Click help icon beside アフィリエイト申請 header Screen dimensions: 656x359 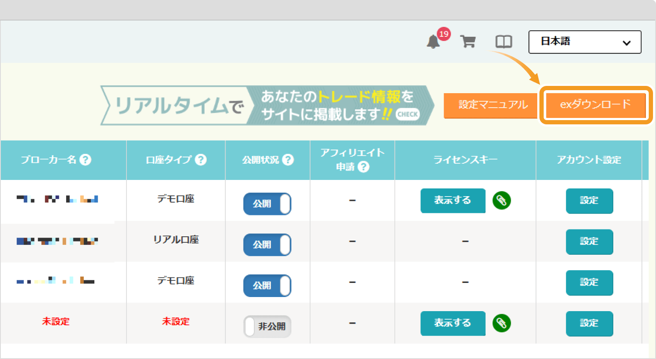[x=363, y=167]
